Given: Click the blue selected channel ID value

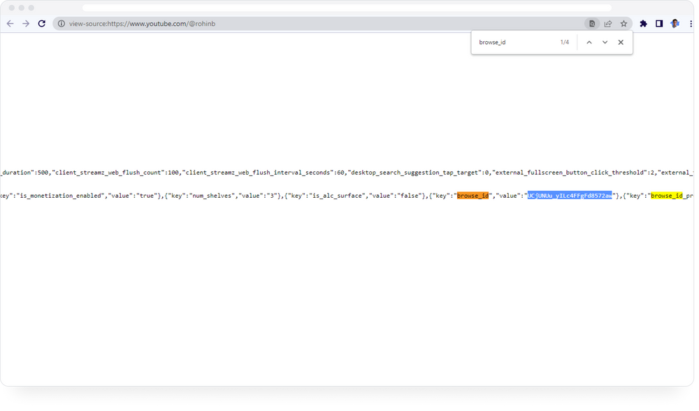Looking at the screenshot, I should [569, 196].
